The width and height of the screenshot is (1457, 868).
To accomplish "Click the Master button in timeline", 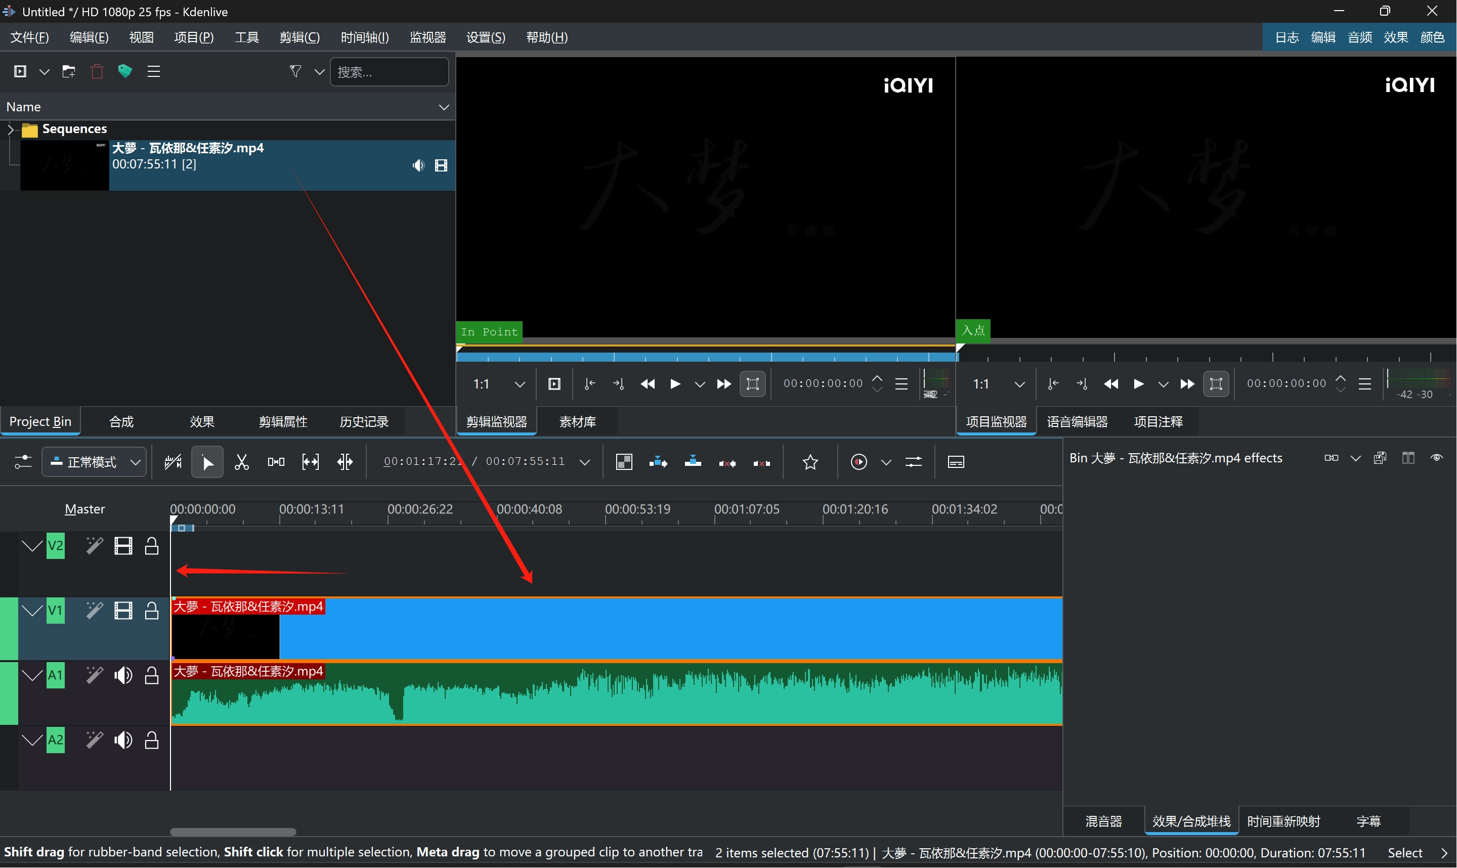I will click(x=85, y=509).
